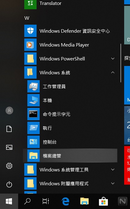
Task: Click the 檔案總管 folder icon
Action: [x=33, y=156]
